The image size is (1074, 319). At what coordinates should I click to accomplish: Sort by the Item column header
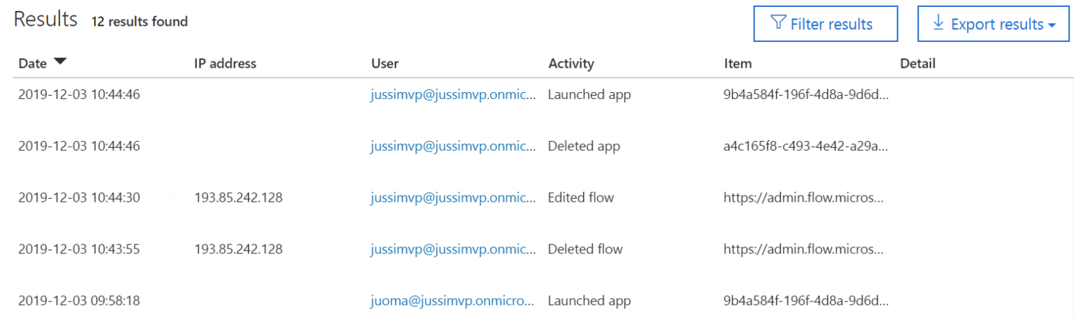point(738,64)
